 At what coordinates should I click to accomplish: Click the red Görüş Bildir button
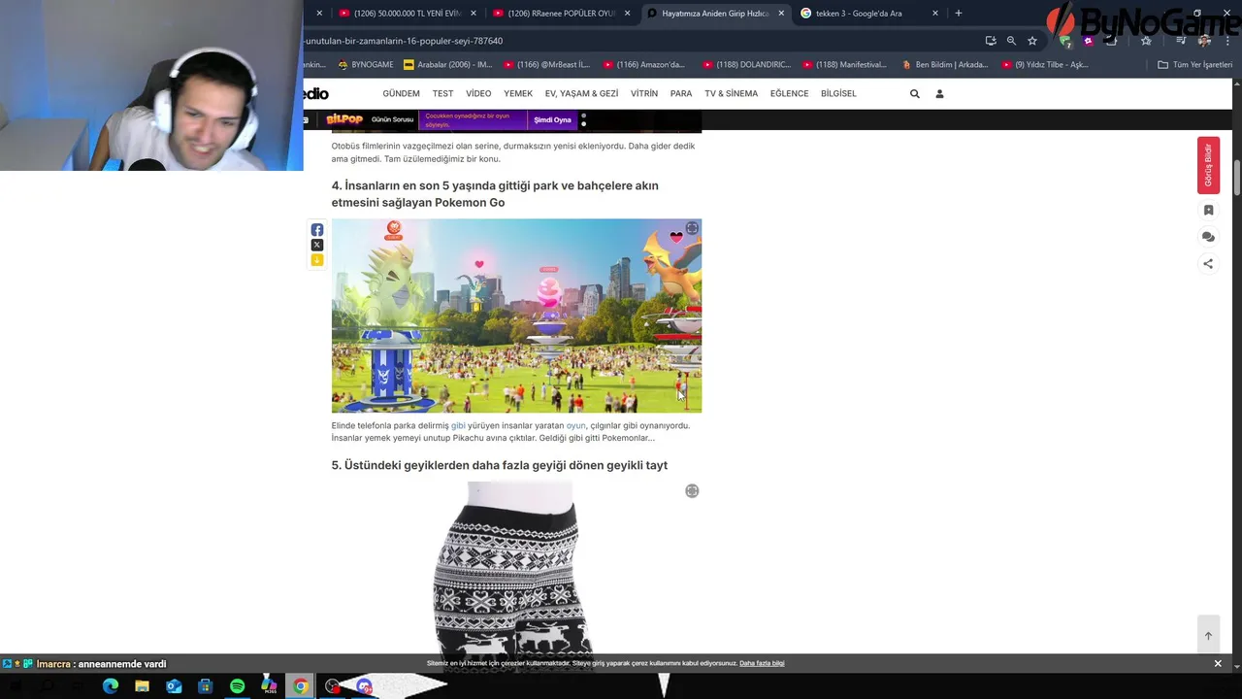coord(1208,165)
